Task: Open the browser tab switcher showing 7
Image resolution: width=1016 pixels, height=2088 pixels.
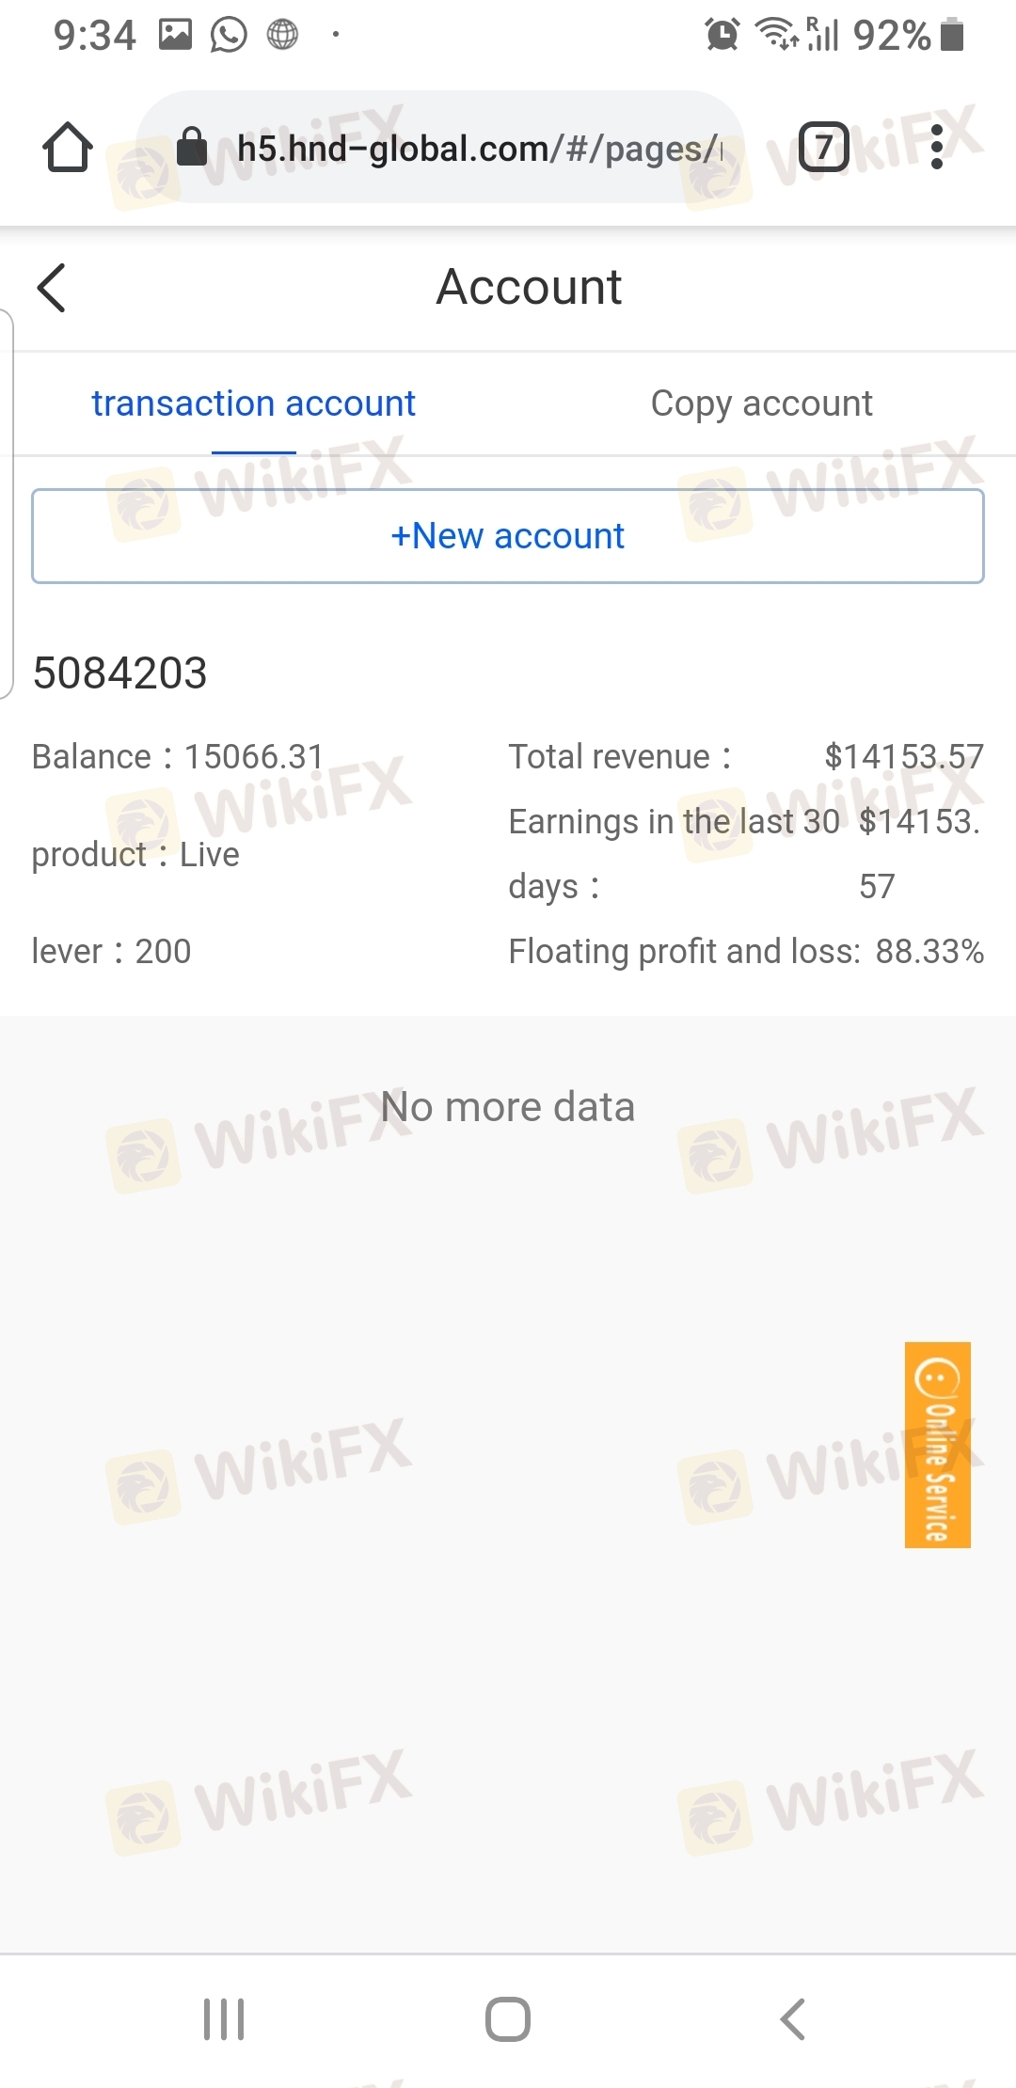Action: 823,147
